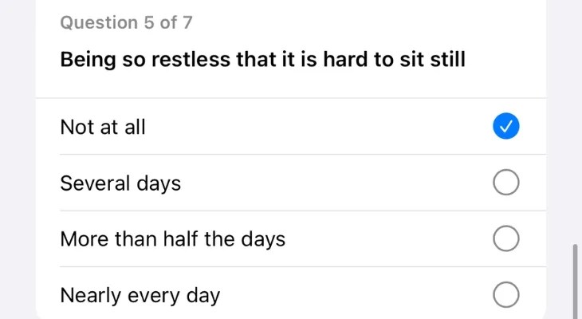
Task: Select the Several days radio circle
Action: click(506, 183)
